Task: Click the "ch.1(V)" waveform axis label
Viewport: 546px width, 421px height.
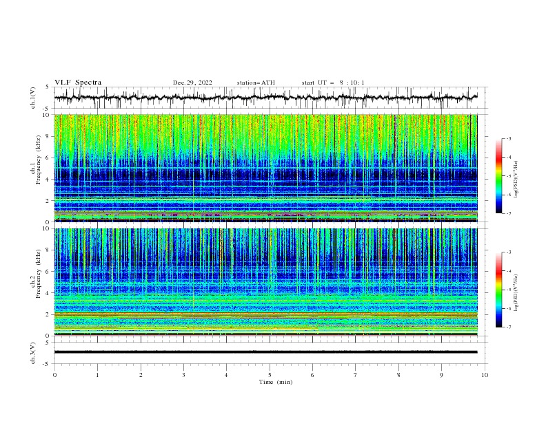Action: coord(33,98)
